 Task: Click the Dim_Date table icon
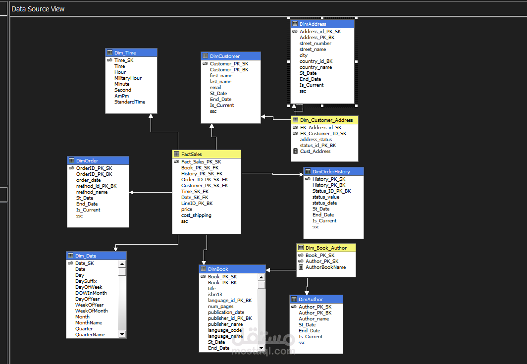pyautogui.click(x=70, y=256)
